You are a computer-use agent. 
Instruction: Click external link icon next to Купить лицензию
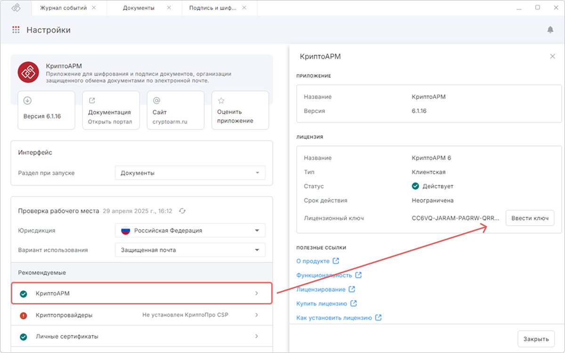[354, 303]
